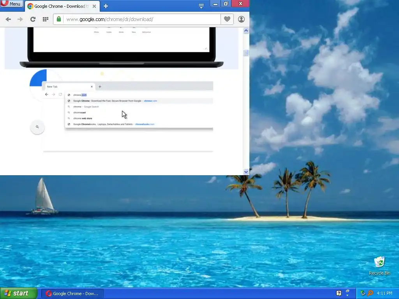Open Speed Dial grid icon

(46, 19)
